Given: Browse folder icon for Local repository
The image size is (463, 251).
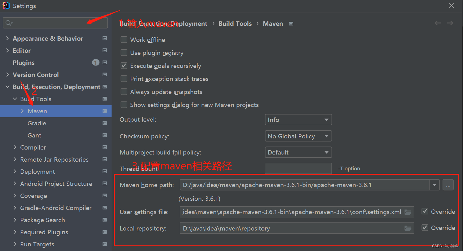Looking at the screenshot, I should coord(408,228).
